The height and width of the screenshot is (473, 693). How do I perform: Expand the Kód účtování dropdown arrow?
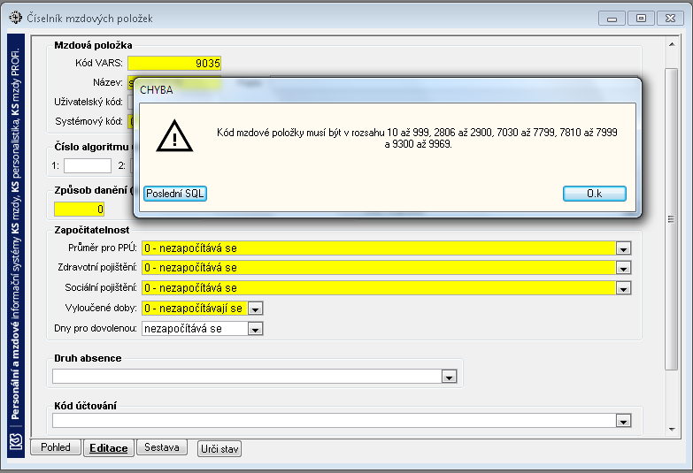tap(624, 422)
